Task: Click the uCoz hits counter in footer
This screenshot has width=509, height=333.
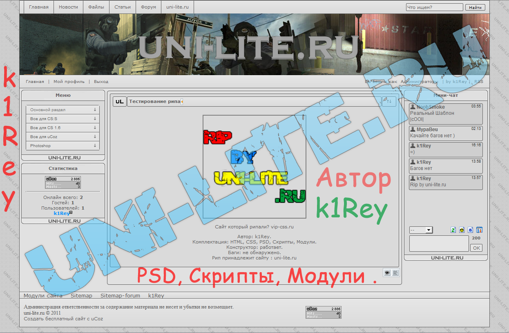Action: (324, 313)
